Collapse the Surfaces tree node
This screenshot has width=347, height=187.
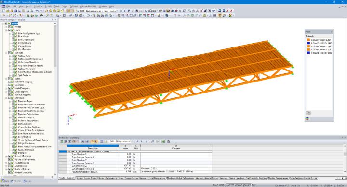point(6,53)
